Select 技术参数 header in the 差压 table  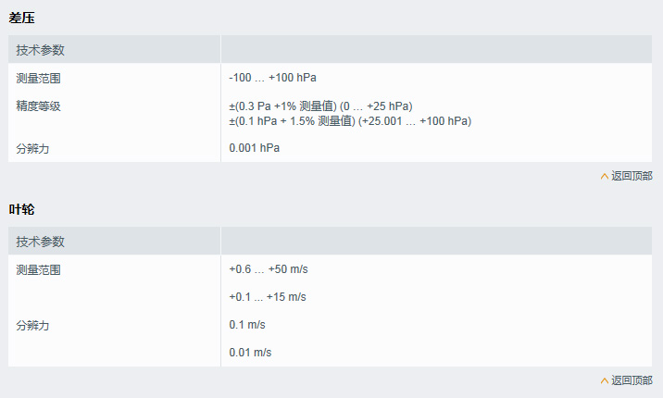(x=41, y=50)
